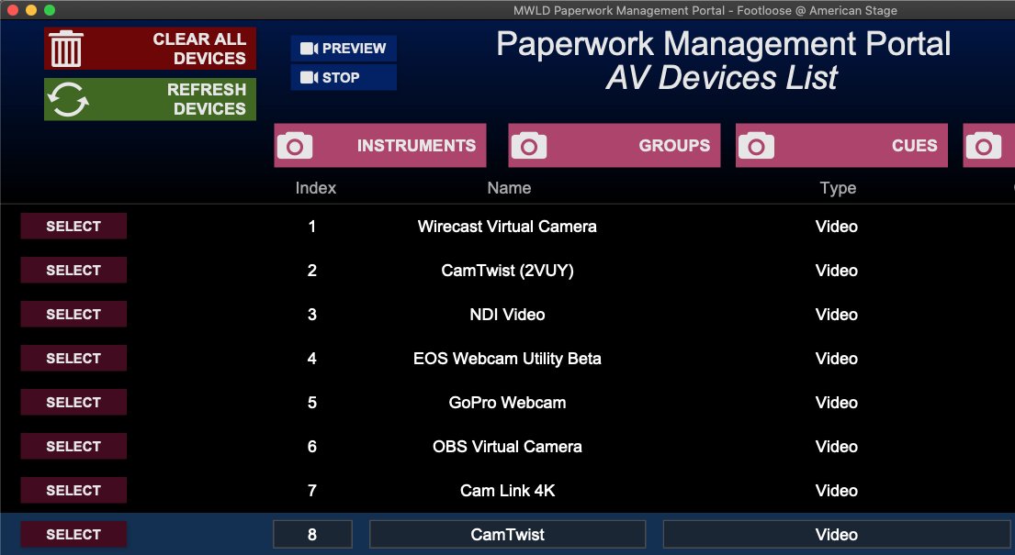Click index number 7
This screenshot has height=555, width=1015.
pos(312,490)
